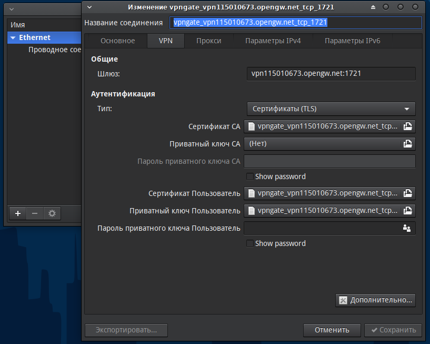Viewport: 430px width, 344px height.
Task: Click the Дополнительно... button
Action: click(375, 300)
